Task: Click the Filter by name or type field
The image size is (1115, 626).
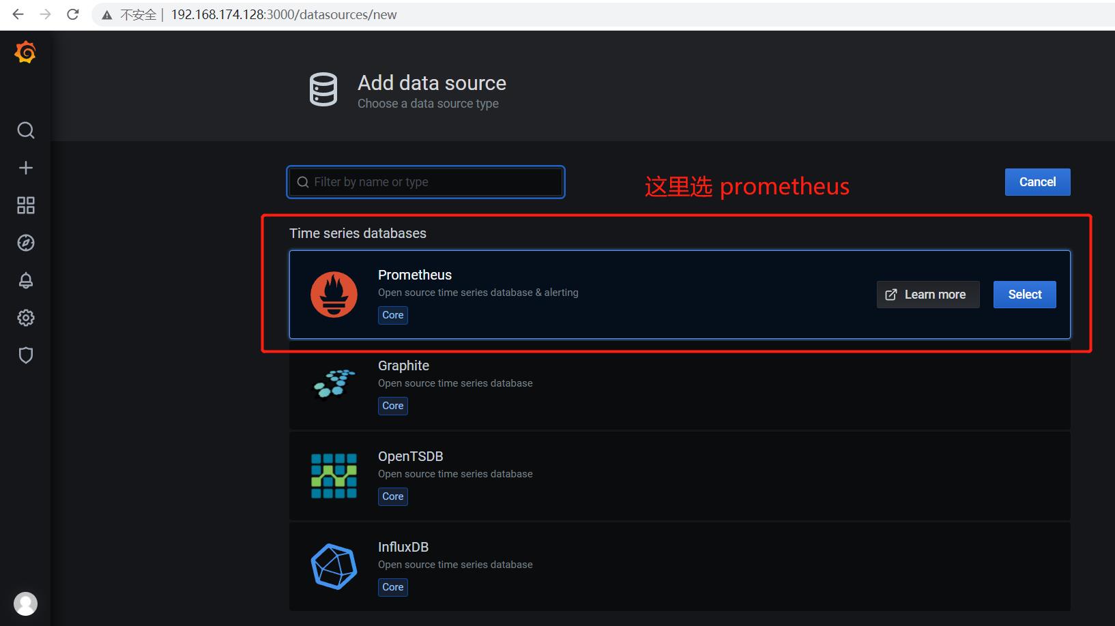Action: pos(426,182)
